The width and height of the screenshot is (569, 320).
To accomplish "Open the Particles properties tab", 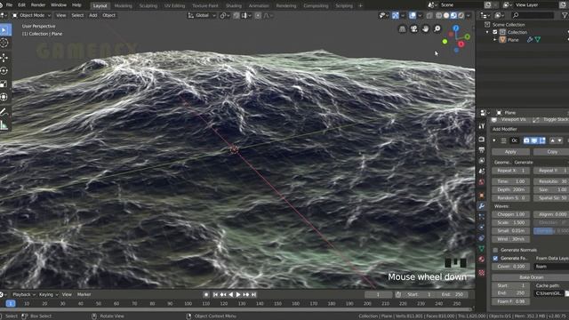I will (482, 217).
